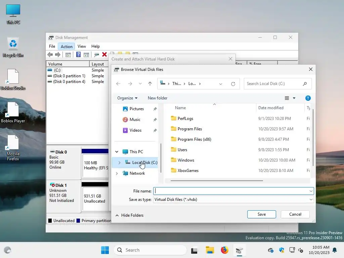Click the pin icon beside Videos
Screen dimensions: 344x258
click(x=155, y=130)
